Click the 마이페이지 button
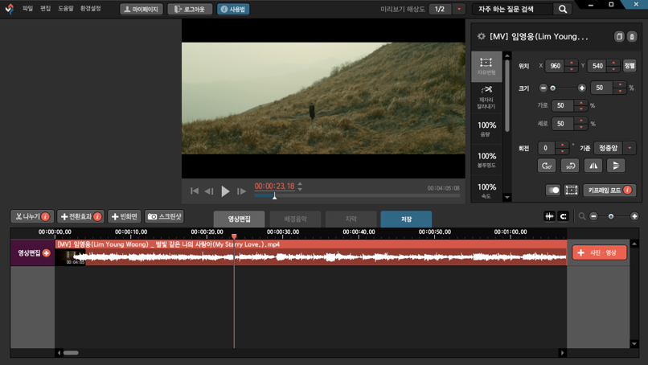 [x=141, y=9]
